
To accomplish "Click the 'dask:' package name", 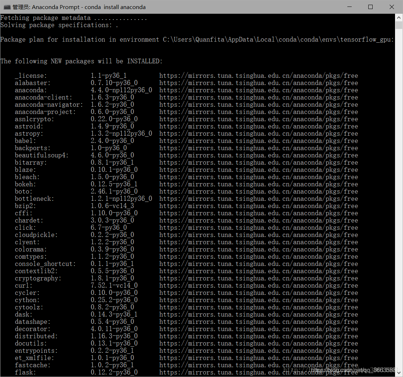I will (23, 314).
